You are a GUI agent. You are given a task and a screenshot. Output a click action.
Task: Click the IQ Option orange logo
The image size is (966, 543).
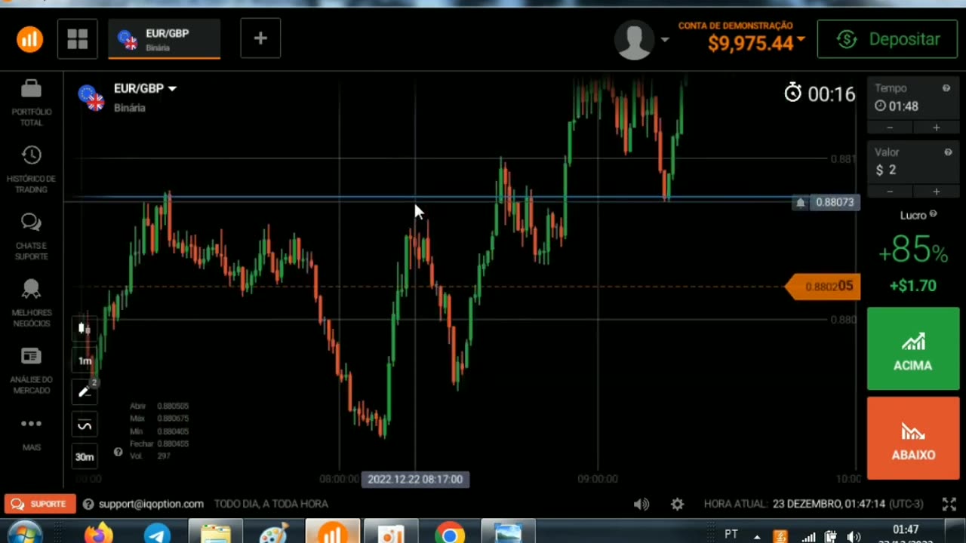tap(30, 39)
